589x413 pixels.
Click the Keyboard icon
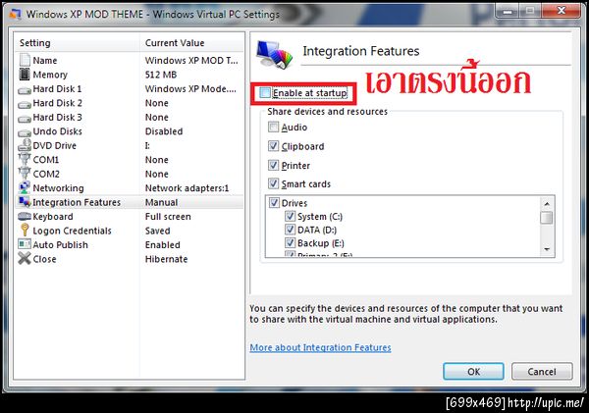click(x=25, y=216)
